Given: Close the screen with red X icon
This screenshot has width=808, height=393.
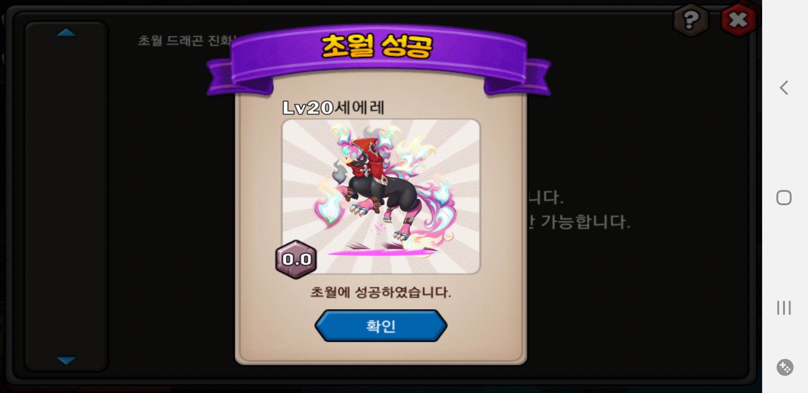Looking at the screenshot, I should click(738, 20).
